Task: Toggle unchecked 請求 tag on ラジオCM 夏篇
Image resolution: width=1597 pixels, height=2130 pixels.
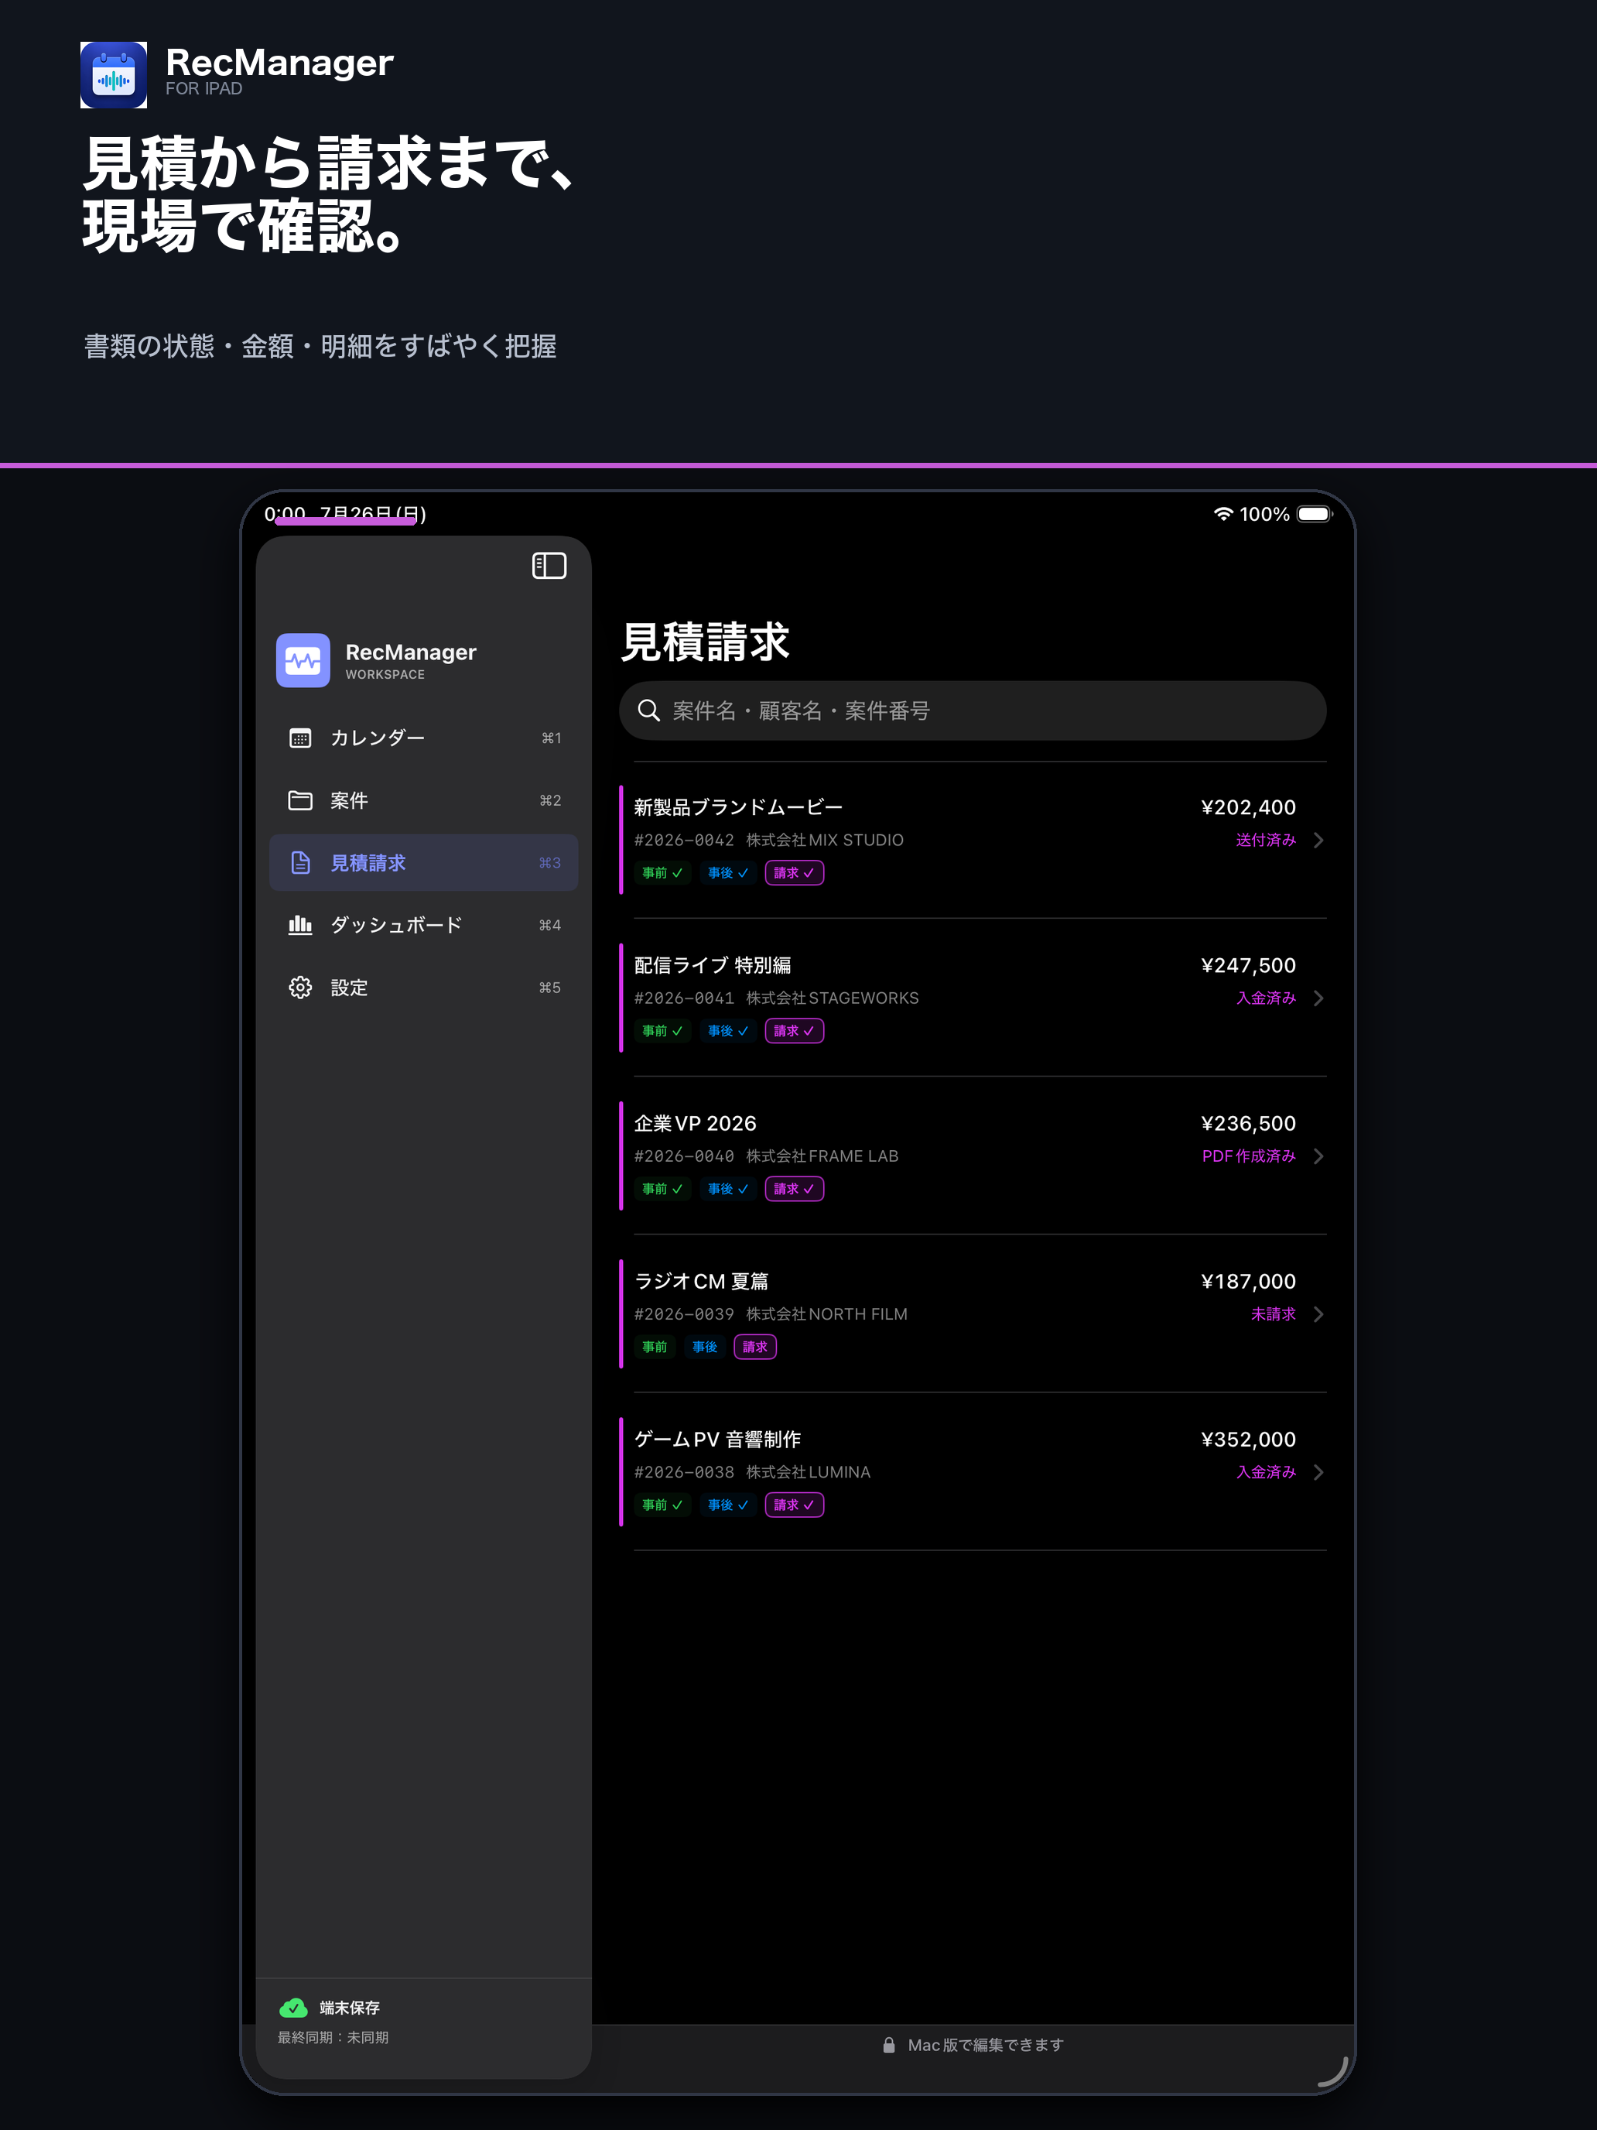Action: [x=754, y=1346]
